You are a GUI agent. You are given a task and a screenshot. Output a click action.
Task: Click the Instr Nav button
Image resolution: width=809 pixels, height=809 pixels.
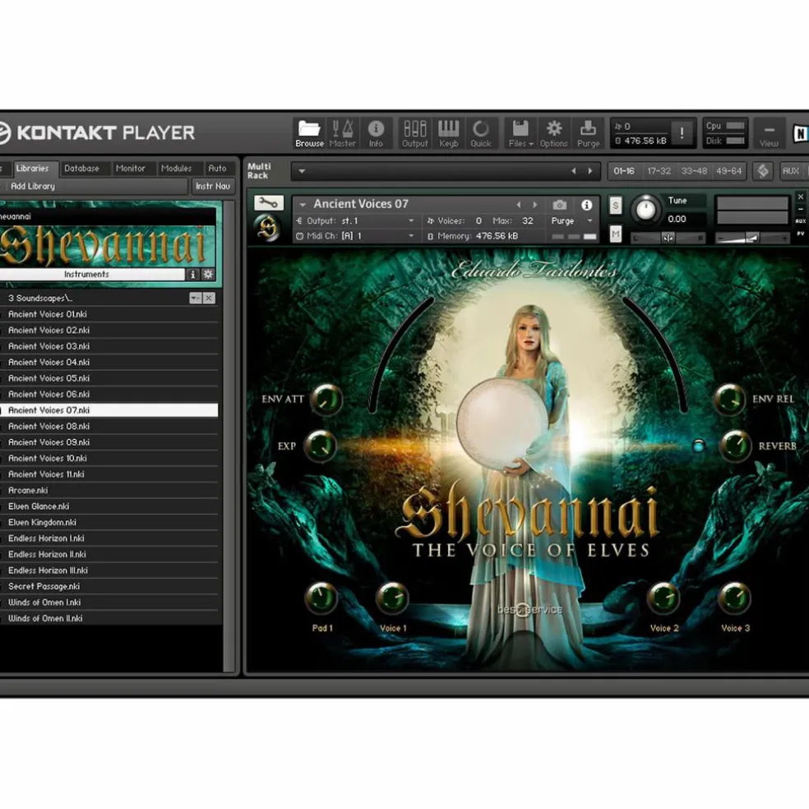point(213,187)
